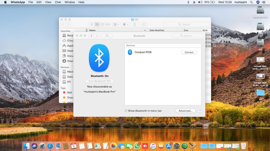Open Siri from the menu bar
The width and height of the screenshot is (270, 151).
(x=258, y=2)
